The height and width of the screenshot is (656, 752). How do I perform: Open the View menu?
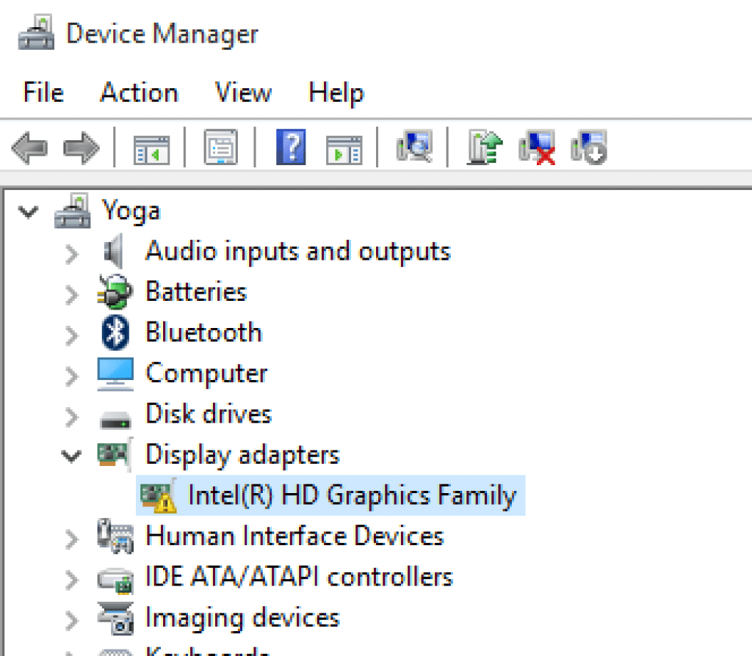242,92
